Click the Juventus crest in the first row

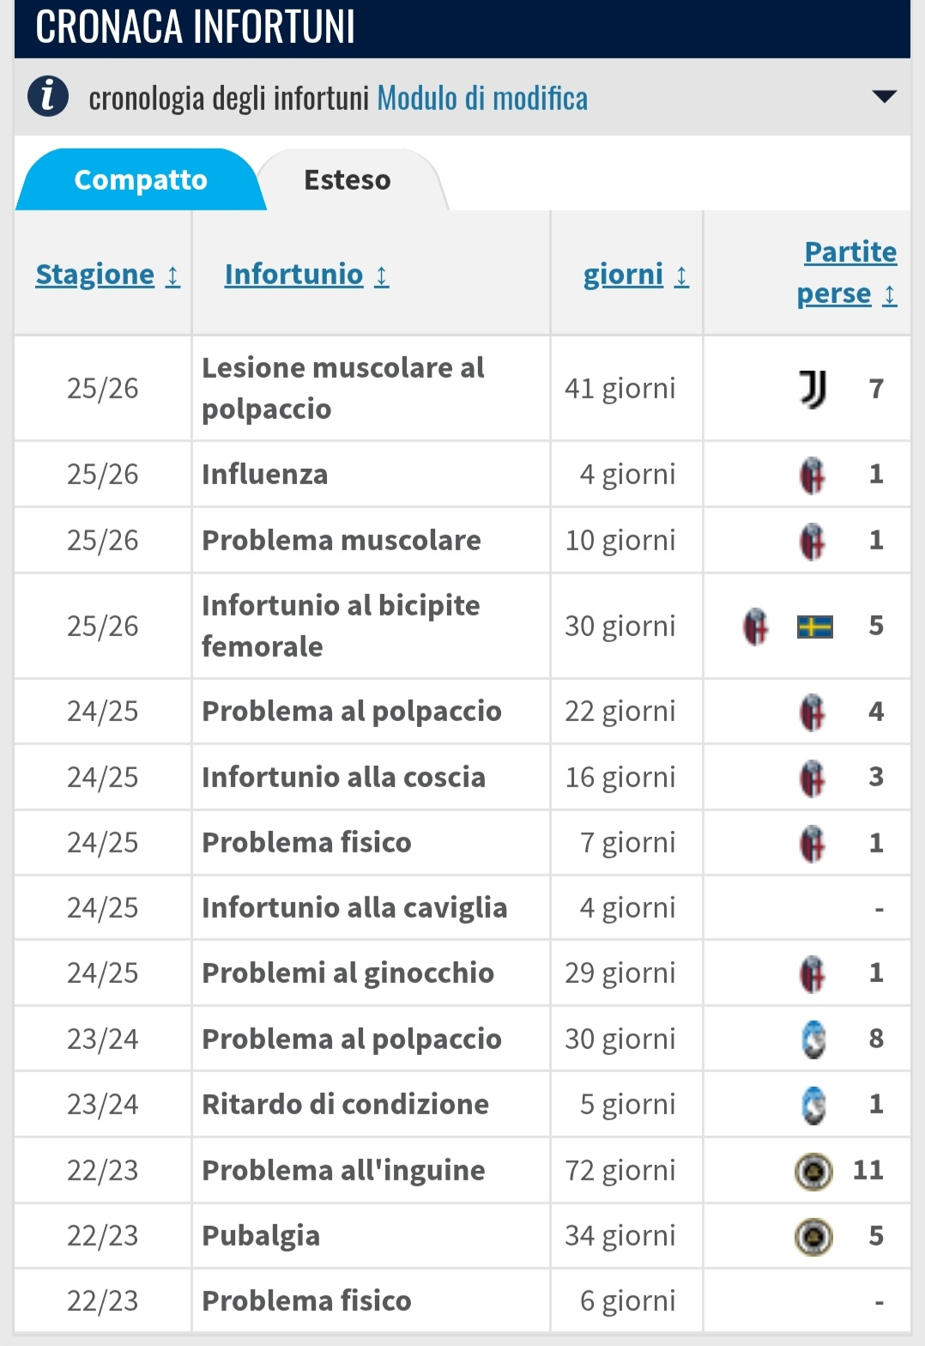coord(813,389)
